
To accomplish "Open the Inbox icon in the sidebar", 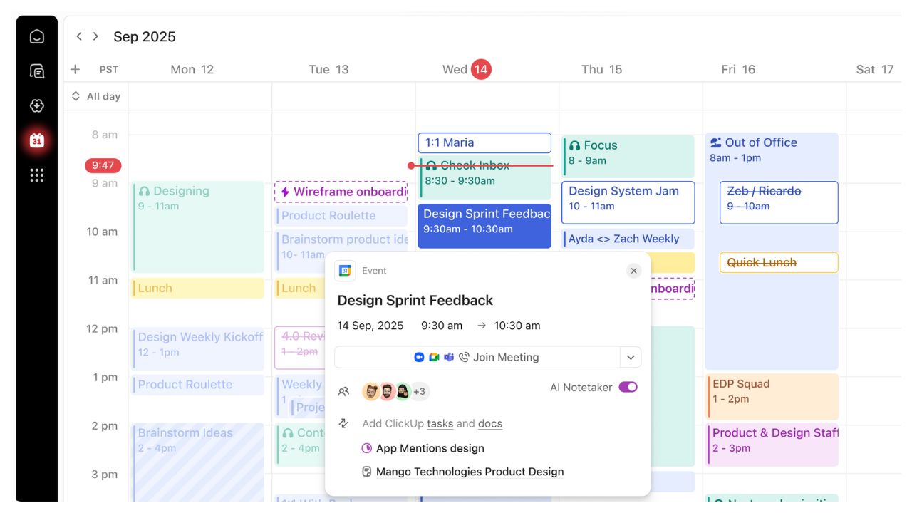I will [x=36, y=71].
